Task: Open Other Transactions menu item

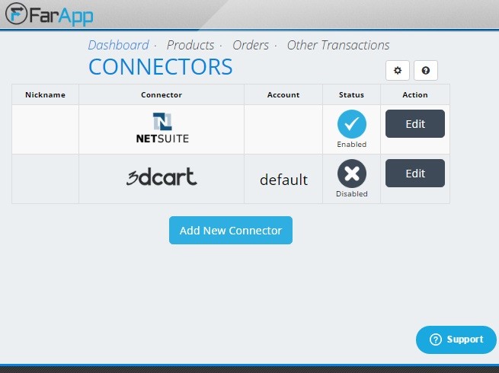Action: (338, 45)
